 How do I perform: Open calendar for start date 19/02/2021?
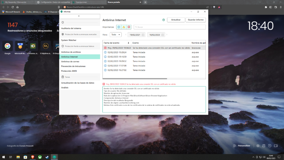(x=143, y=35)
